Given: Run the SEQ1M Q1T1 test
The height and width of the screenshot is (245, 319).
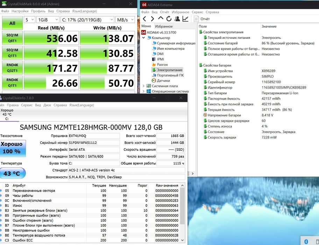Looking at the screenshot, I should click(x=12, y=53).
